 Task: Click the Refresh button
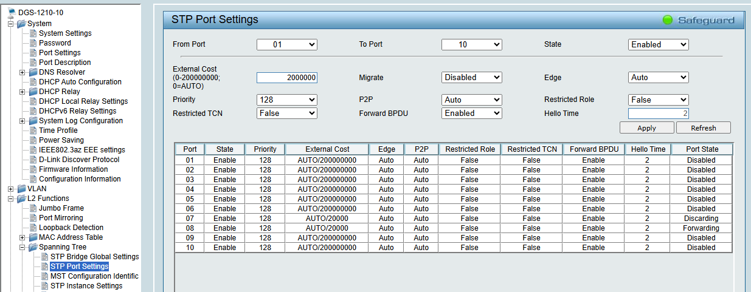(703, 128)
